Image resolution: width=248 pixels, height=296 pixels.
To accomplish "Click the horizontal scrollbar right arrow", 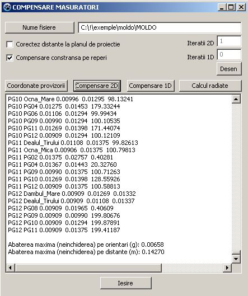I will click(227, 267).
